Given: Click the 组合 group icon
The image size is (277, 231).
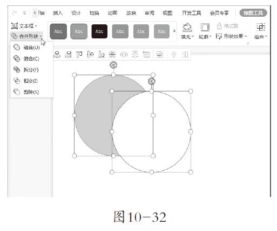Looking at the screenshot, I should [x=261, y=27].
